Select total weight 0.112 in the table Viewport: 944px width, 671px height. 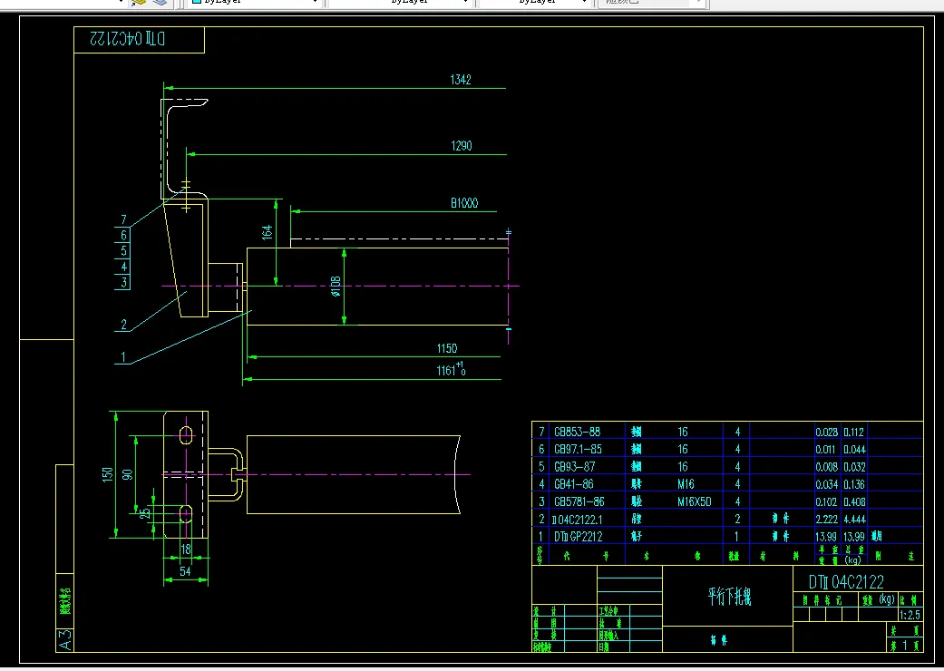tap(853, 433)
